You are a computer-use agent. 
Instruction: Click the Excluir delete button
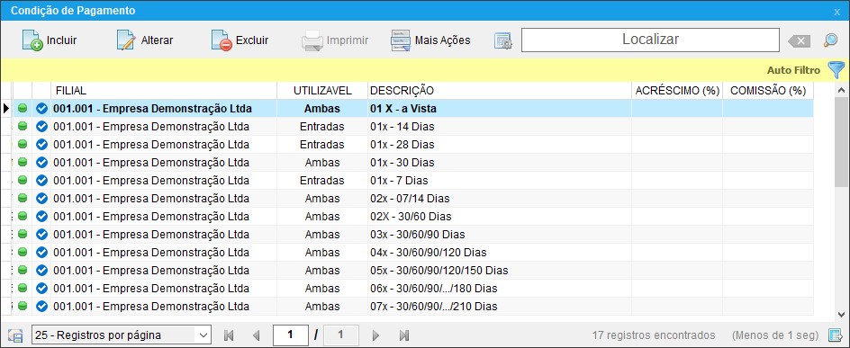(x=240, y=40)
